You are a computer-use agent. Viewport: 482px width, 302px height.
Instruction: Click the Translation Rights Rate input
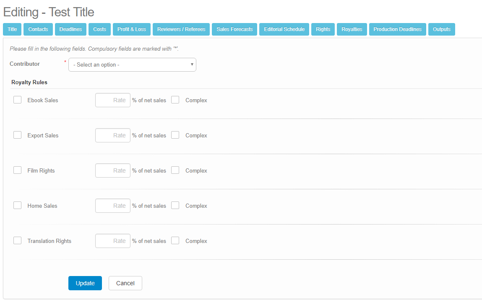(x=113, y=241)
